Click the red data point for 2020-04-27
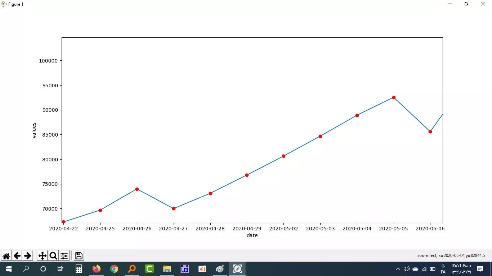 coord(174,208)
